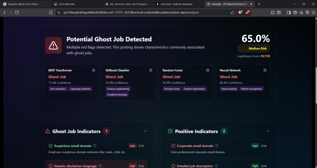
Task: Click the Feature importance tag
Action: 194,89
